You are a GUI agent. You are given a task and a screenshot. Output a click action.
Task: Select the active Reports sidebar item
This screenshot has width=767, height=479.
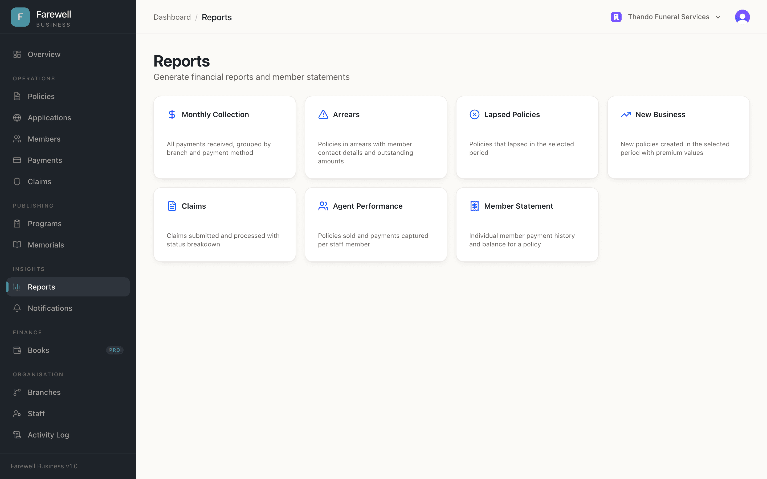[68, 287]
